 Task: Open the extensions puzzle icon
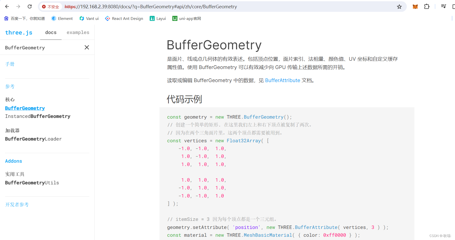click(x=426, y=7)
